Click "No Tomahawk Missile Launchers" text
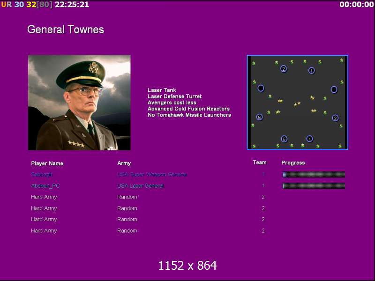Screen dimensions: 375x281 coord(189,115)
